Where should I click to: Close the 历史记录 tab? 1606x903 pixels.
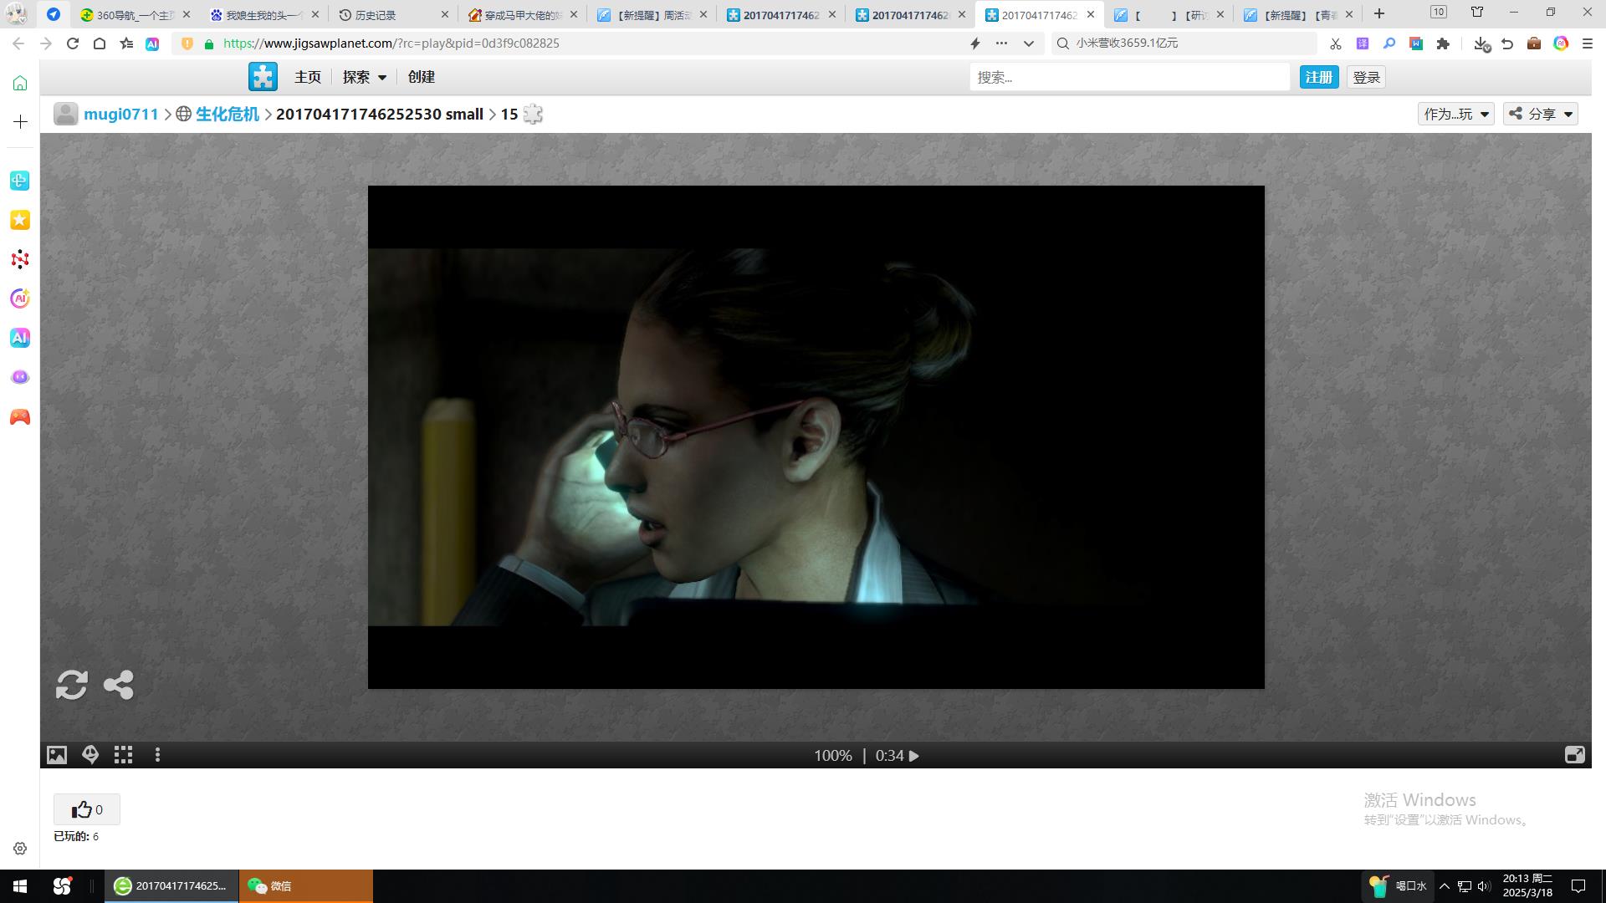point(445,15)
